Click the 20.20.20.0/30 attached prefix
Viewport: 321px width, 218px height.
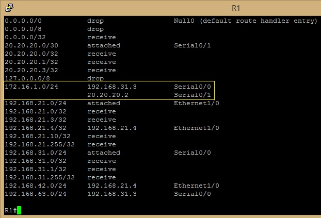(x=31, y=45)
